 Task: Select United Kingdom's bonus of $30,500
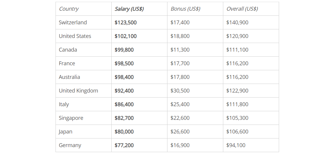click(x=180, y=91)
